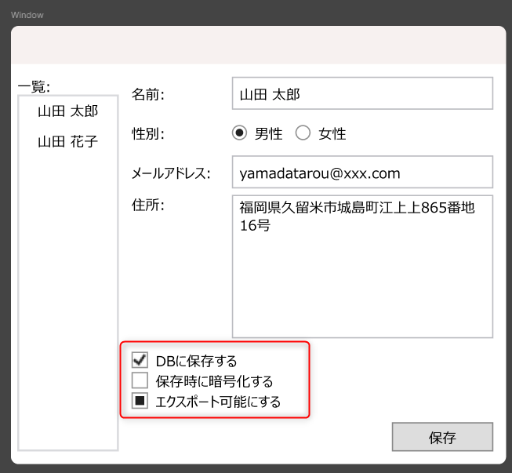Click the メールアドレス input field
This screenshot has height=473, width=512.
[362, 172]
